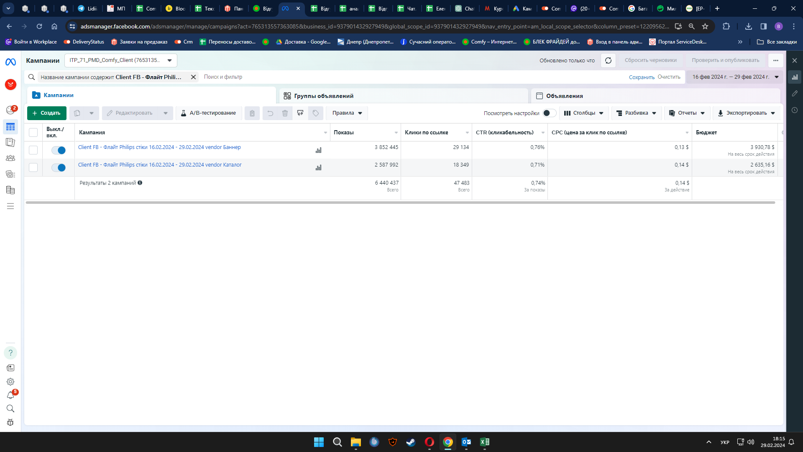Screen dimensions: 803x452
Task: Open the Notifications bell with badge 5
Action: pyautogui.click(x=10, y=395)
